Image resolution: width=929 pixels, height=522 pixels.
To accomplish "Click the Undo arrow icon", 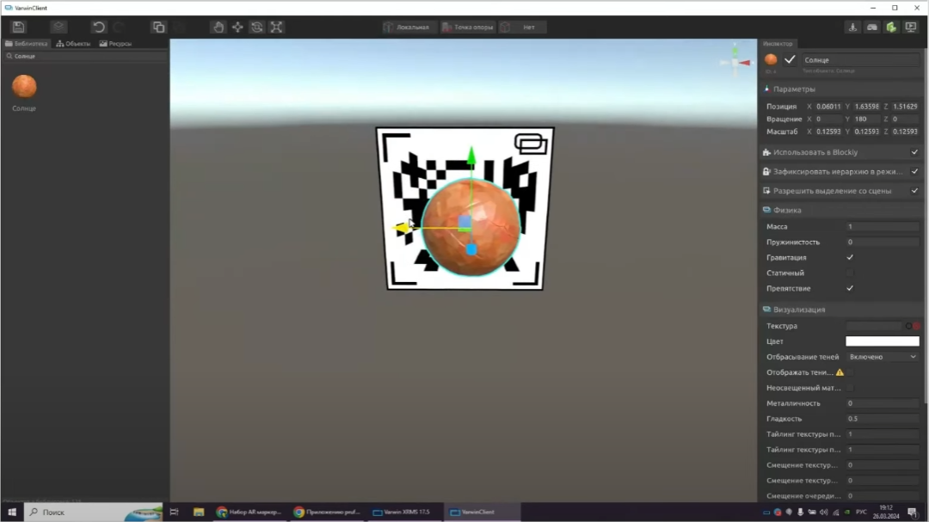I will click(x=99, y=28).
